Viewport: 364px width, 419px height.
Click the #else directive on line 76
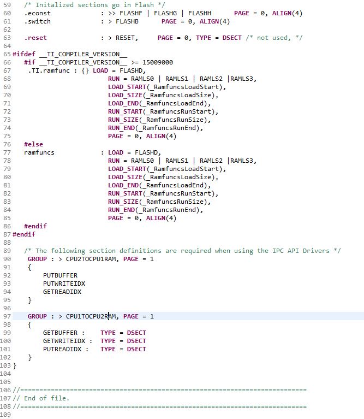(x=34, y=145)
